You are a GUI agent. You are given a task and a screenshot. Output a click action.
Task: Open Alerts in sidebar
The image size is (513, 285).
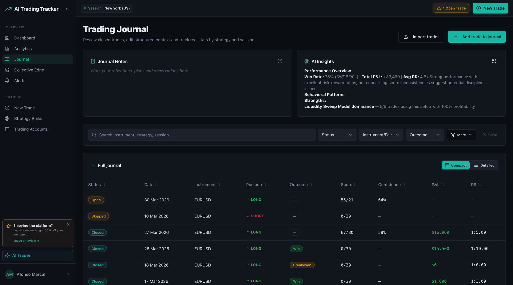click(38, 81)
